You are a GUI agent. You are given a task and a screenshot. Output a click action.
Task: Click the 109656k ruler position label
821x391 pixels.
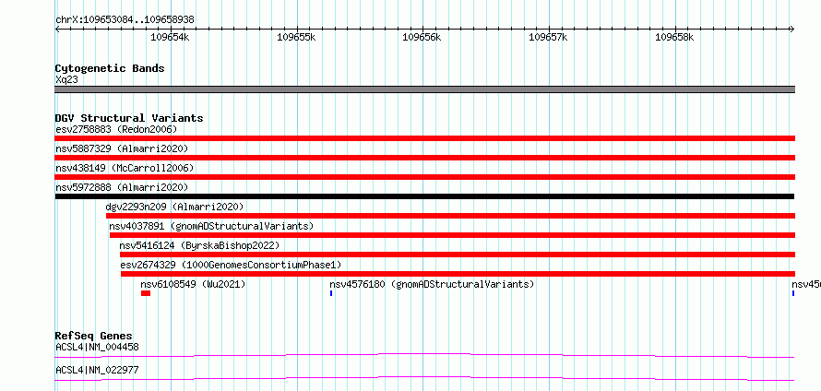click(422, 38)
